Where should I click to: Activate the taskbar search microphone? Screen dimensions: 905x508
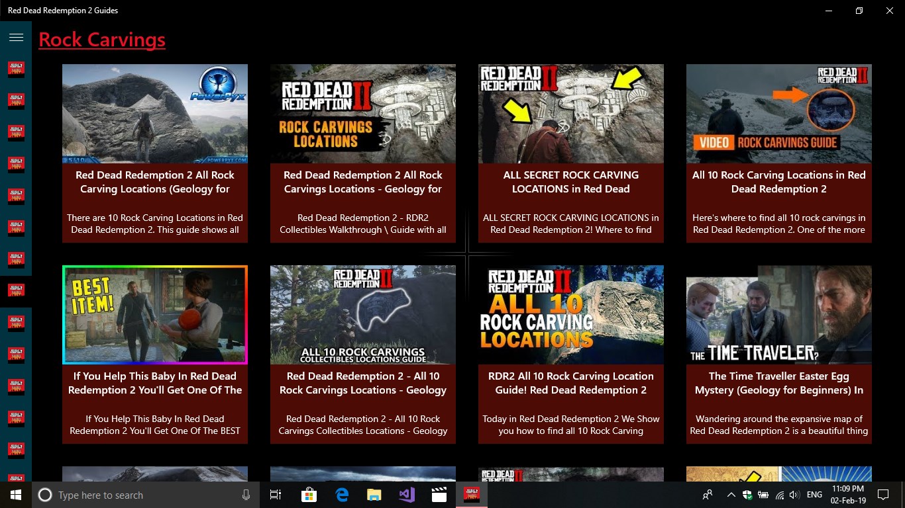[246, 495]
